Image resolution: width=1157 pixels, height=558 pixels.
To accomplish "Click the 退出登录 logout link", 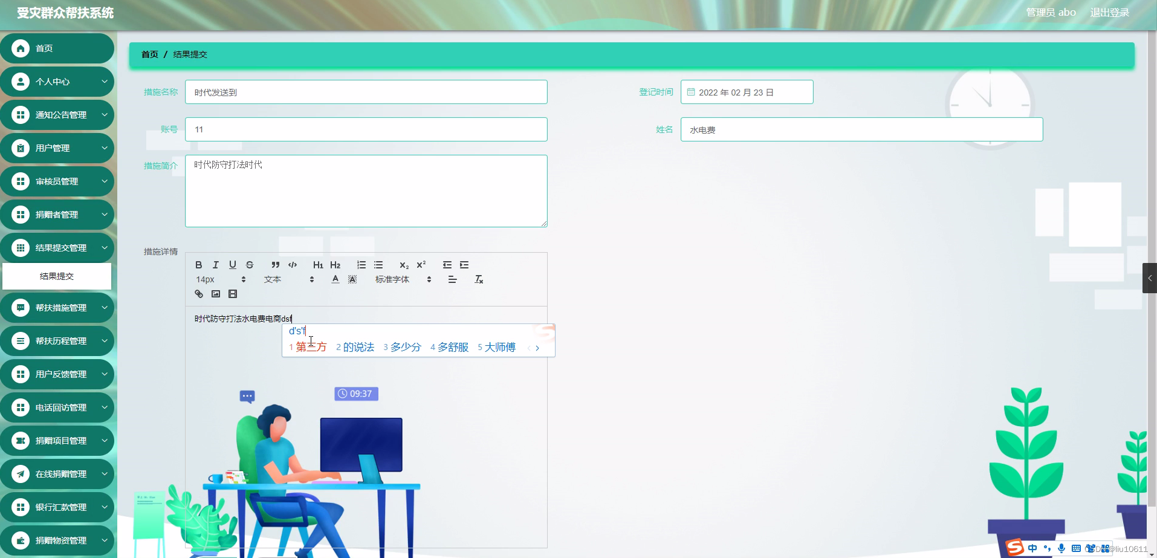I will click(1109, 13).
